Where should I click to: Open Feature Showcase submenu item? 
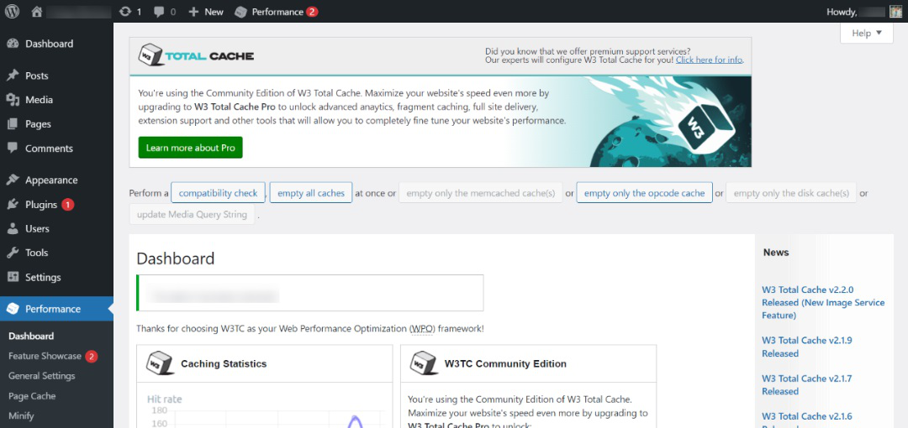(x=45, y=357)
